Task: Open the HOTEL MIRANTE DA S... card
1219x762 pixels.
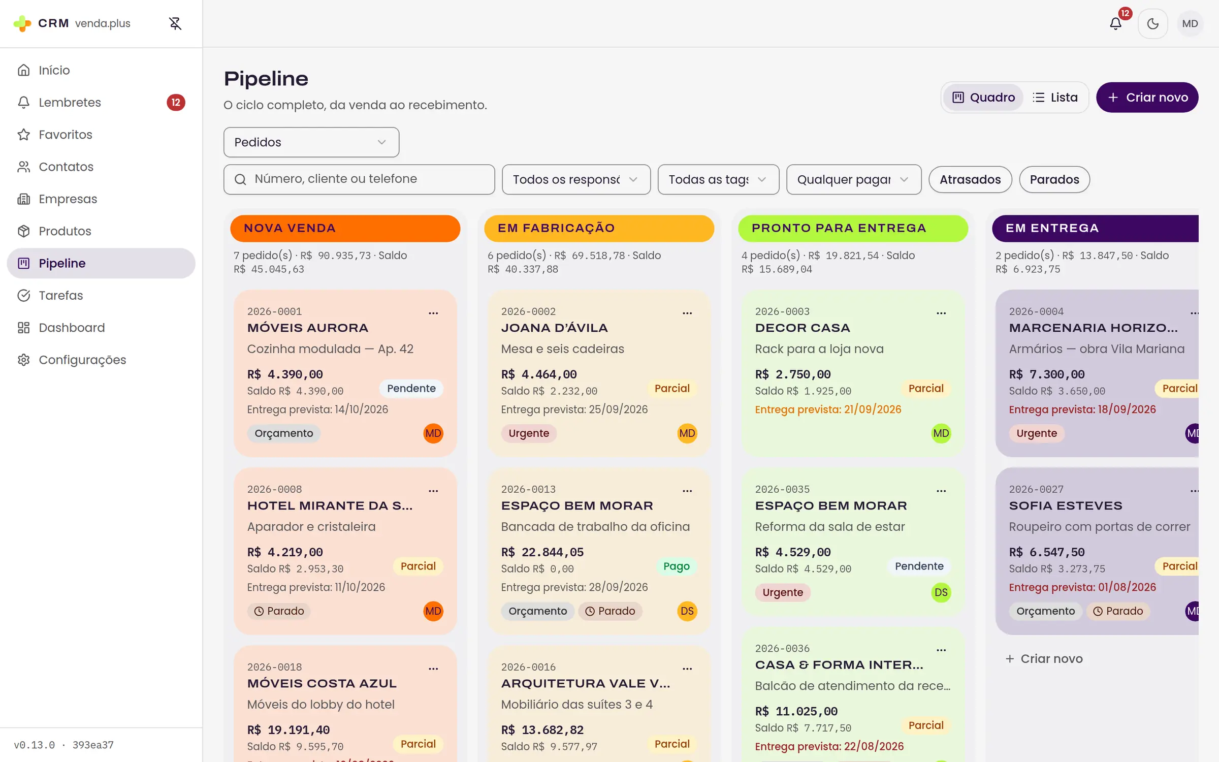Action: pos(345,551)
